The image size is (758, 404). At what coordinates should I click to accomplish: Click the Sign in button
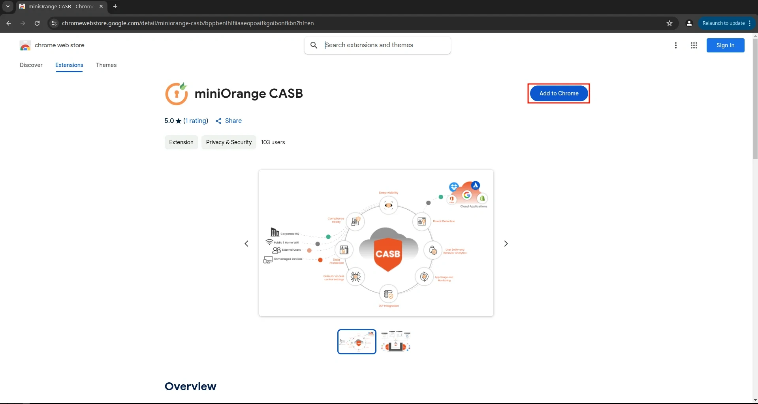tap(725, 45)
